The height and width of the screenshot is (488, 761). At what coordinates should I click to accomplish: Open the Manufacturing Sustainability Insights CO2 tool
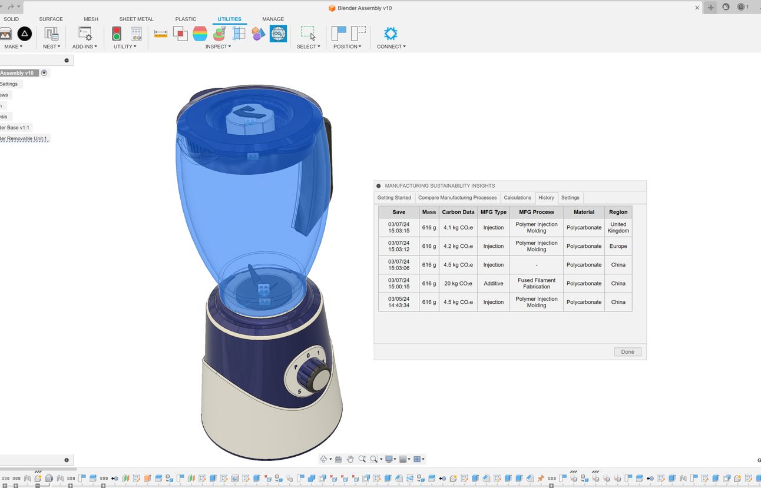pos(278,34)
